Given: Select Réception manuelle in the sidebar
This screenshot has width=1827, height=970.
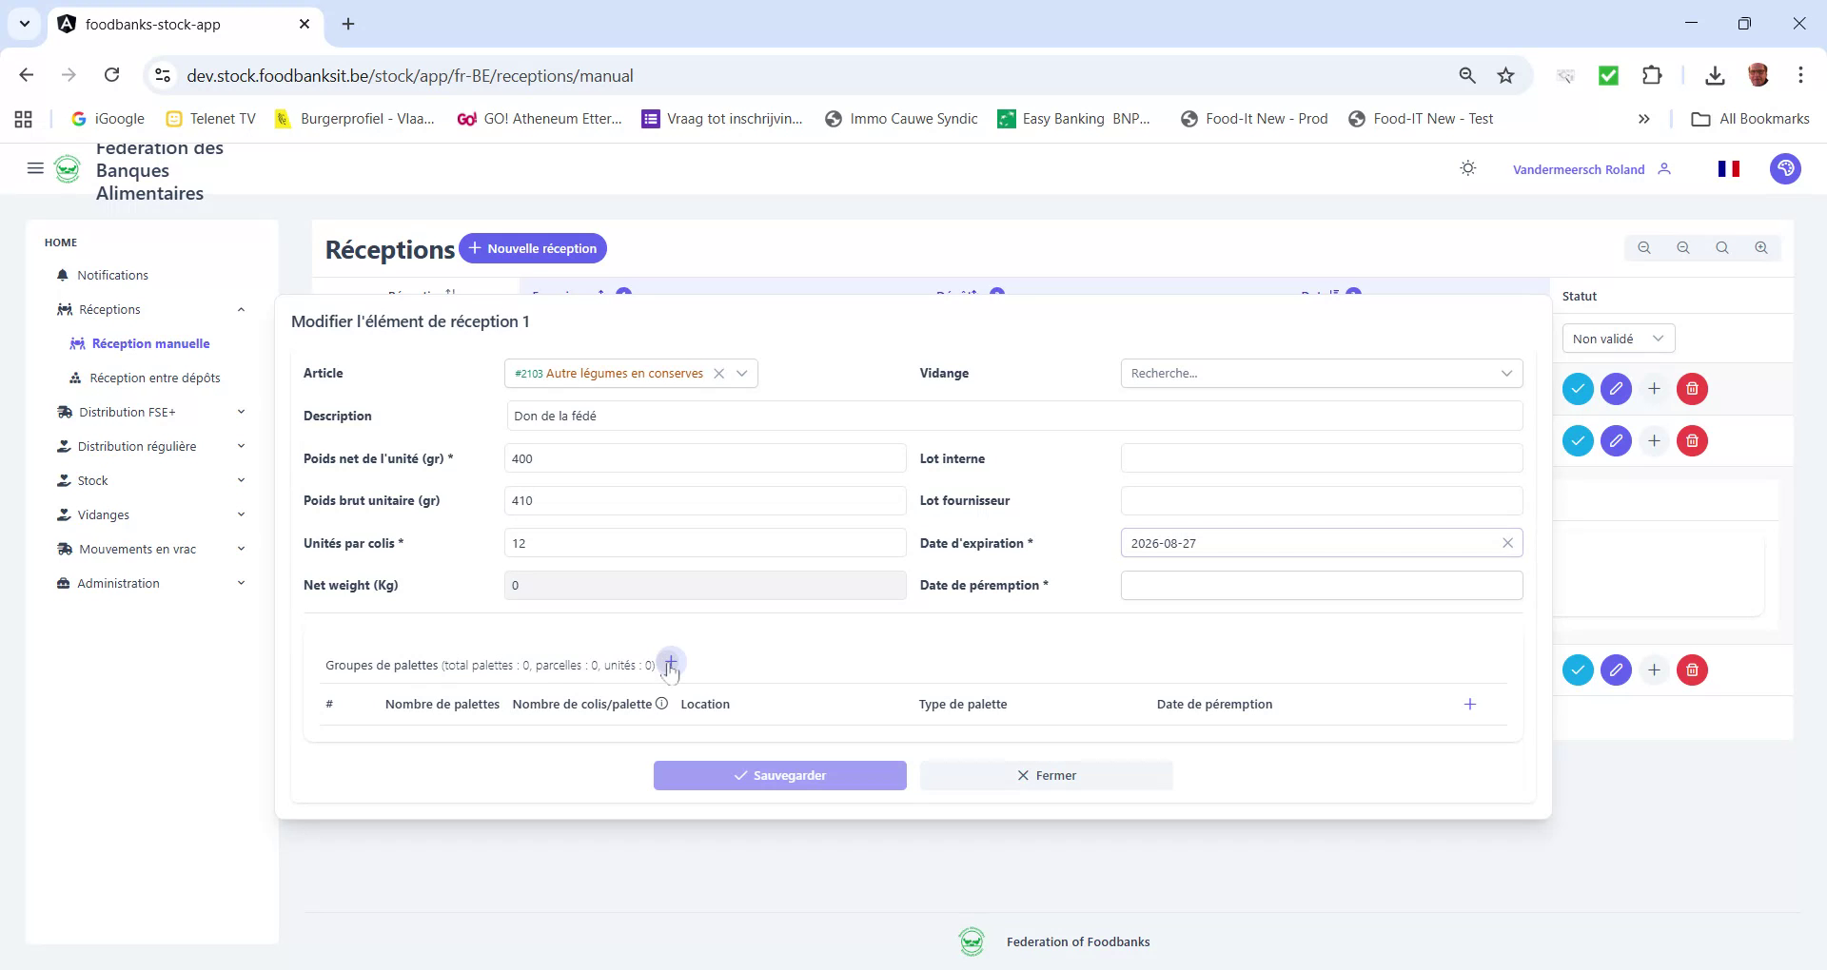Looking at the screenshot, I should point(151,343).
